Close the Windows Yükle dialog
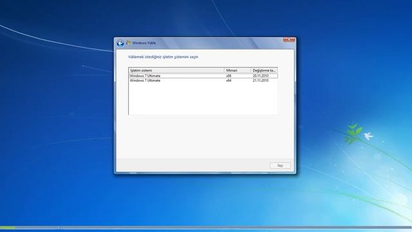 pyautogui.click(x=289, y=40)
